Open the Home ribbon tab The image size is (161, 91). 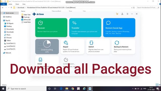[x=10, y=4]
